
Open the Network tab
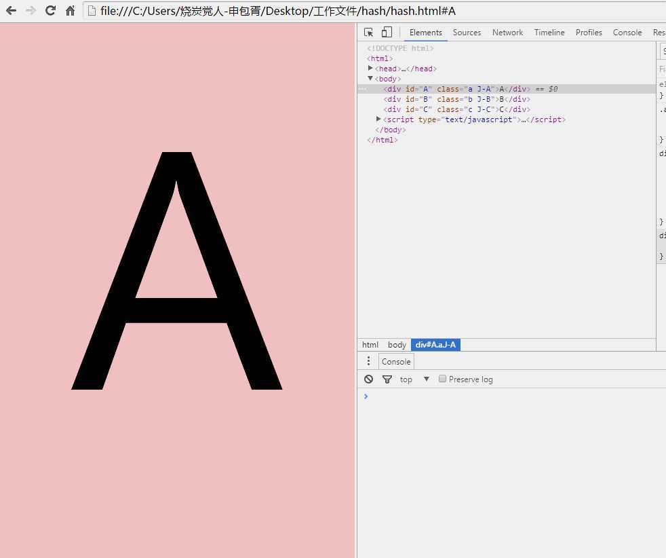507,33
